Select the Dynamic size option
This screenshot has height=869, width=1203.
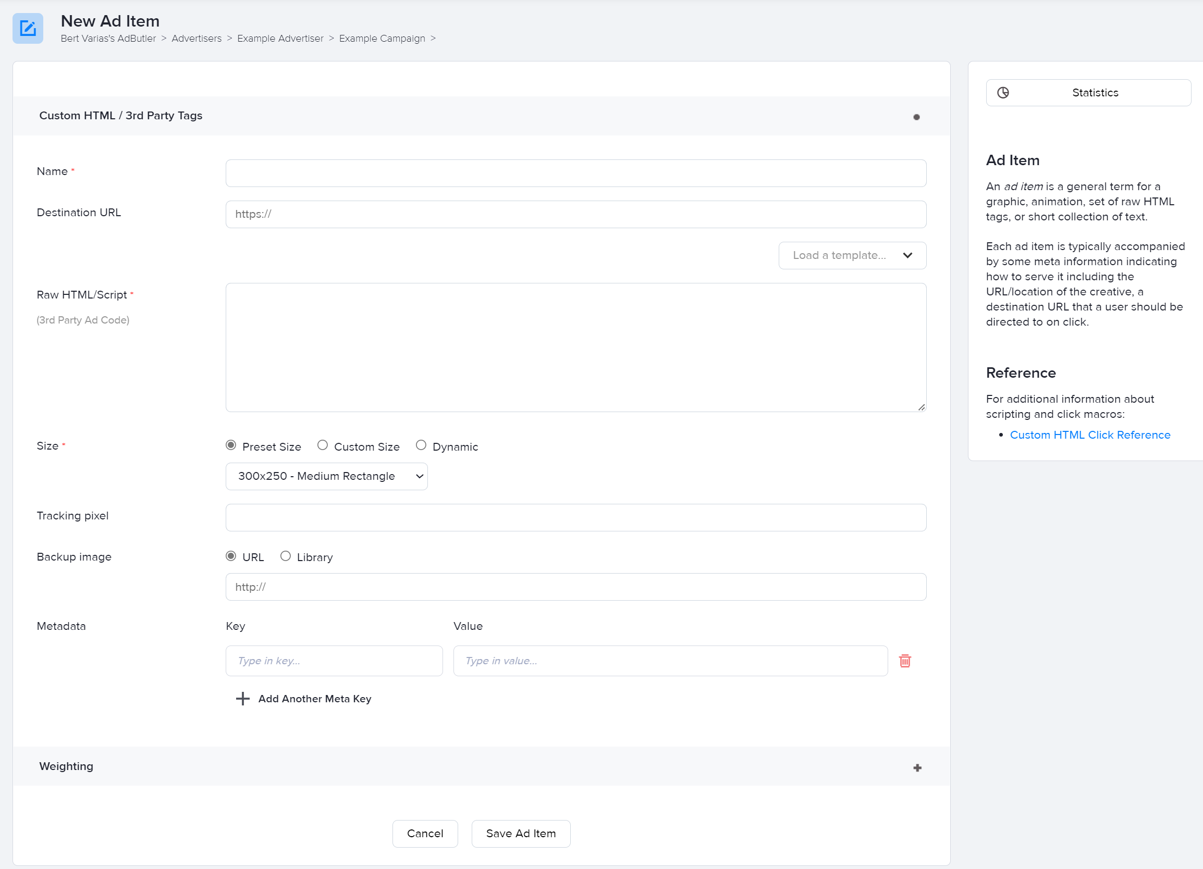421,445
